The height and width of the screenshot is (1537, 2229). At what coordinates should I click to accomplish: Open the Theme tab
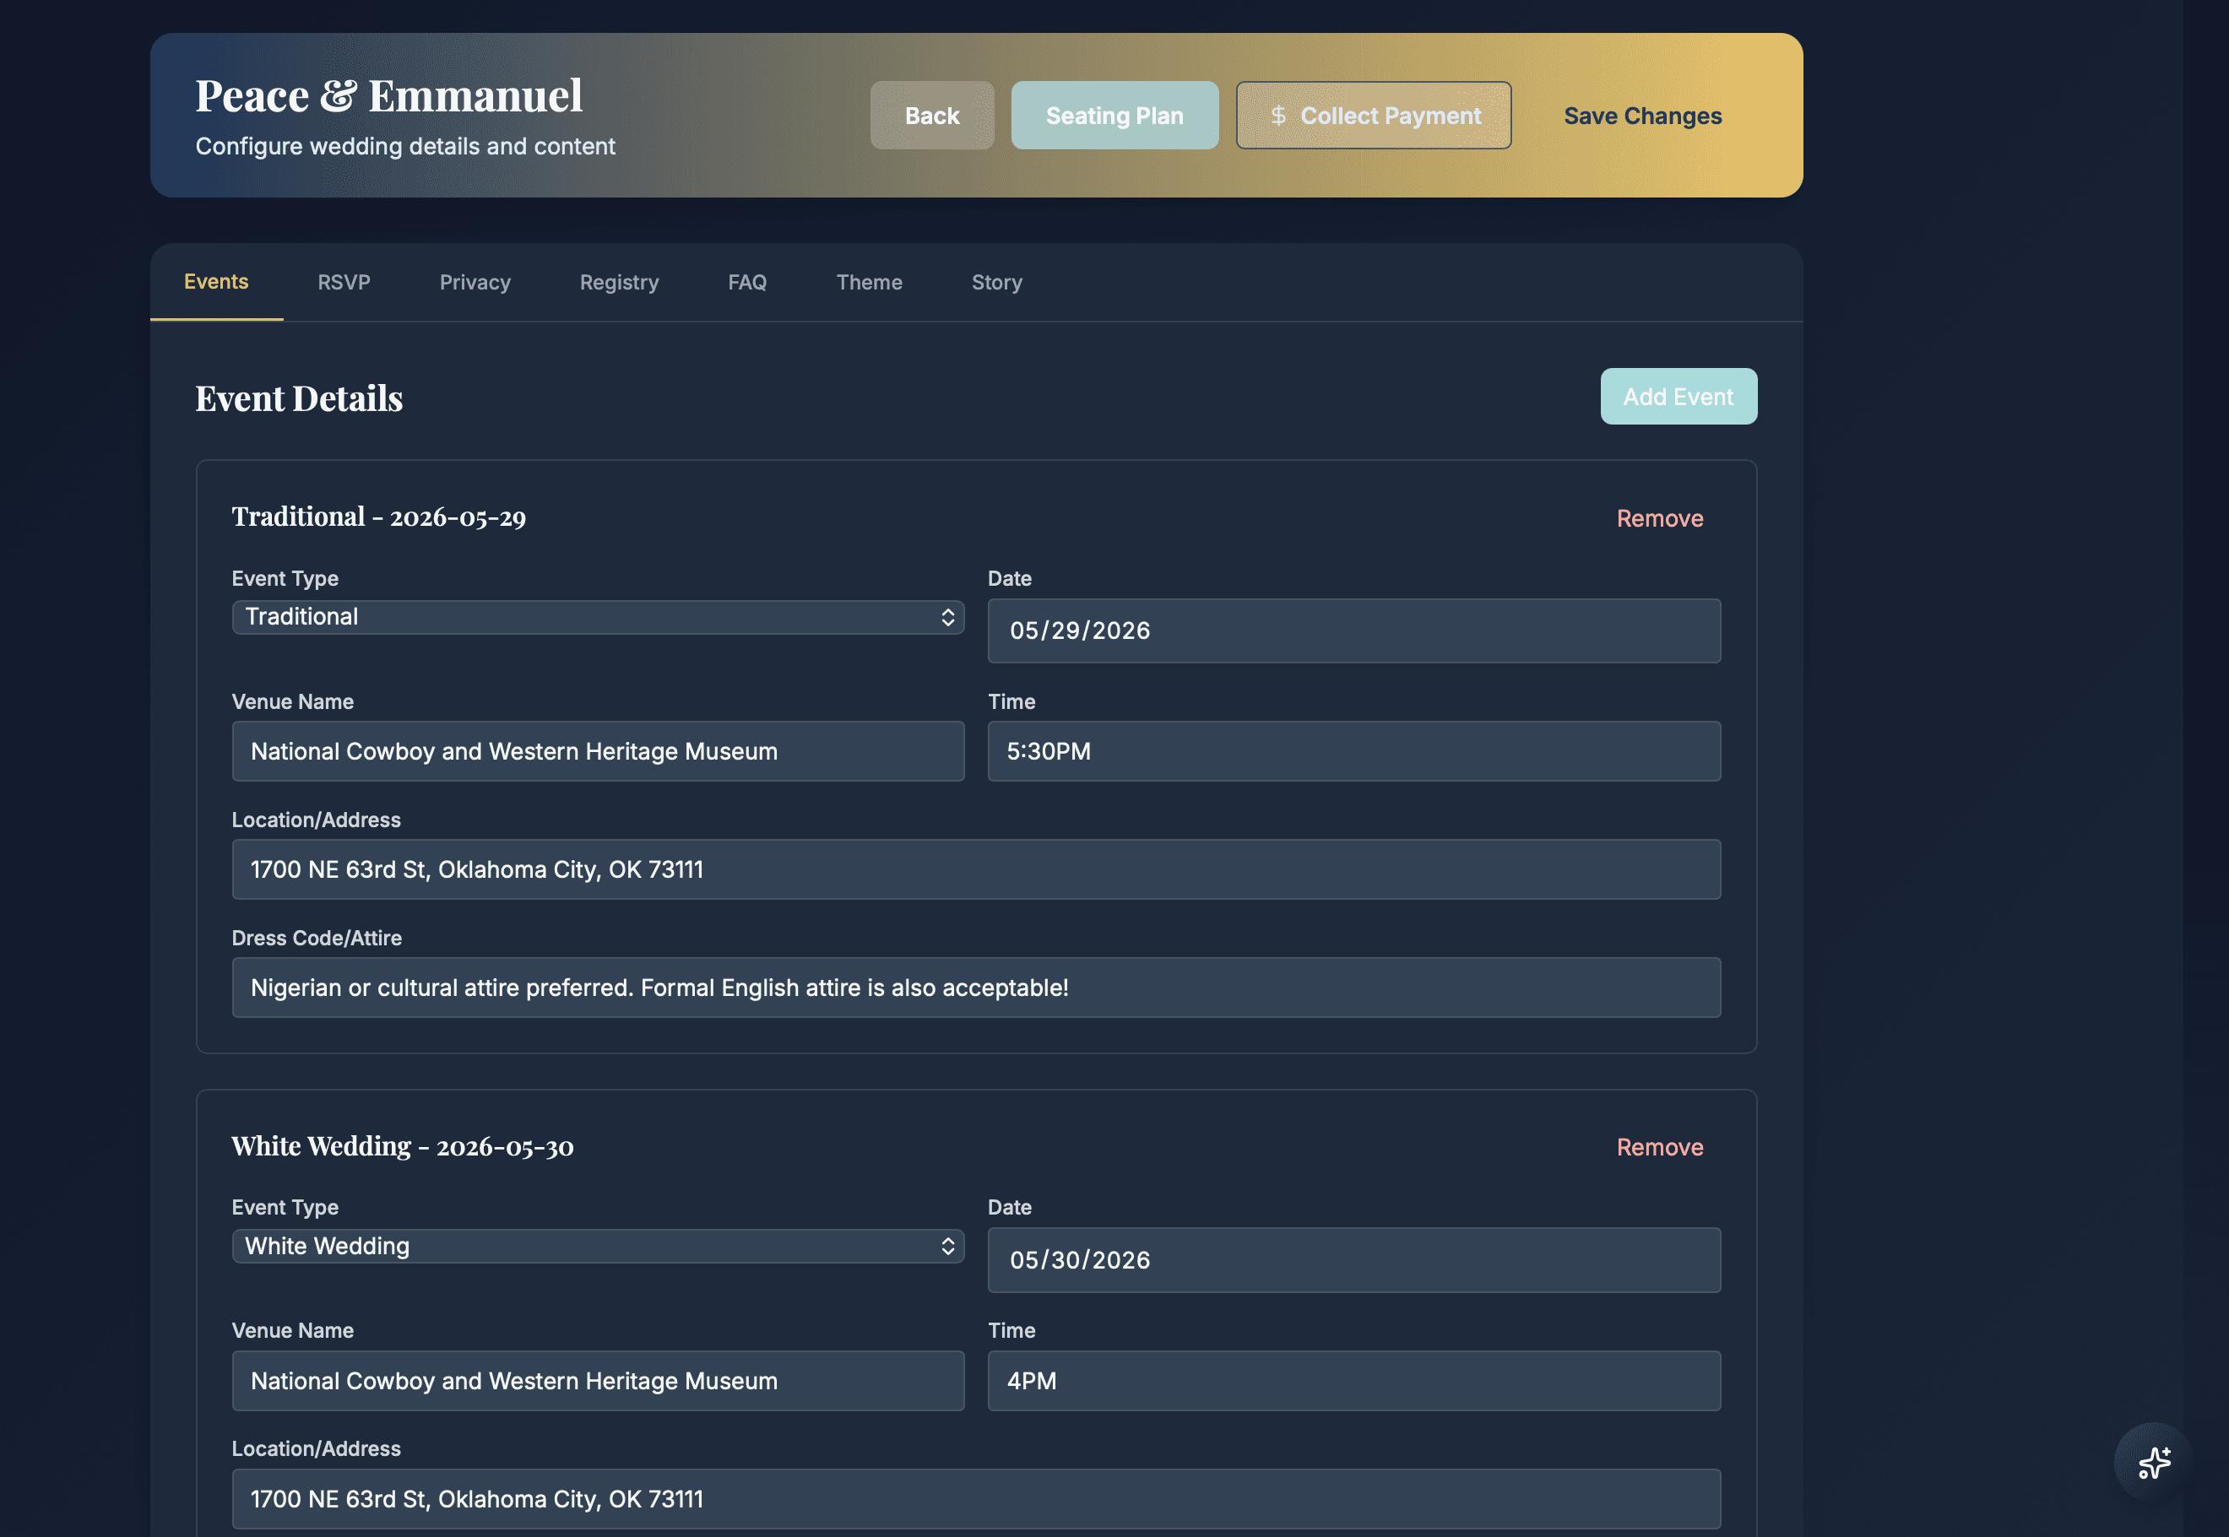868,282
